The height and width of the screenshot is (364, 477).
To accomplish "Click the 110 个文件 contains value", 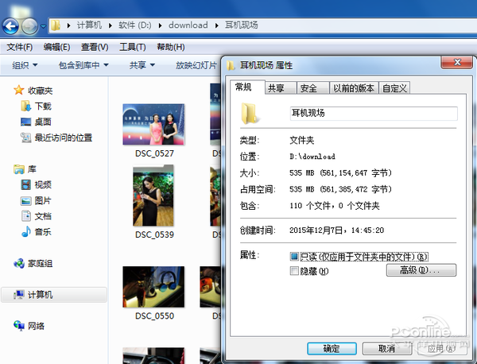I will click(335, 206).
